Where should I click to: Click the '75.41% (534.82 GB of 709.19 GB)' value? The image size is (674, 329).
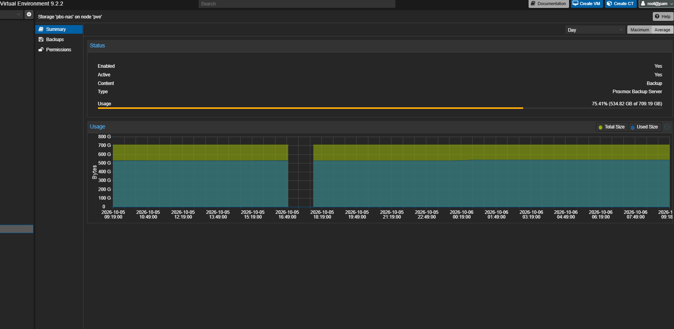point(627,104)
